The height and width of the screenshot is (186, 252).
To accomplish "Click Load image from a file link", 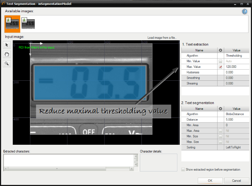I will (x=162, y=38).
